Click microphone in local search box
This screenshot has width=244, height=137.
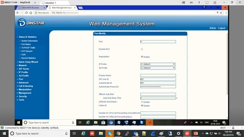tap(66, 134)
